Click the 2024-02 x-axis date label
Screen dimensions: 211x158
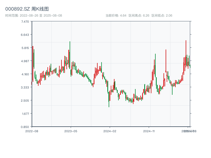pos(110,131)
